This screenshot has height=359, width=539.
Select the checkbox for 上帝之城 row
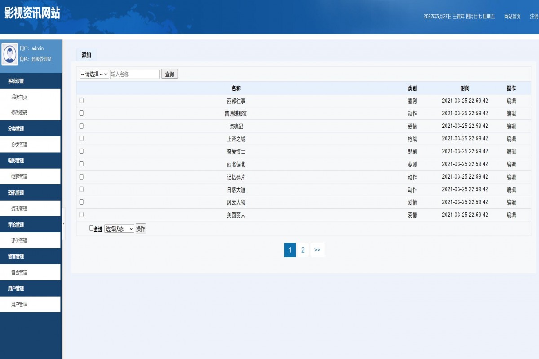[81, 139]
